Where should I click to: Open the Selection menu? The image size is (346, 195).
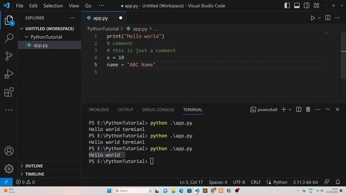click(53, 6)
